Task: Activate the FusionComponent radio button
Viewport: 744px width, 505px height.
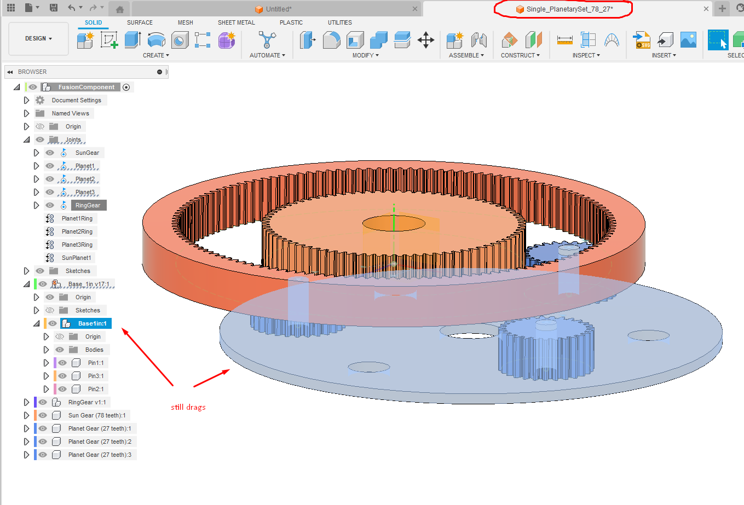Action: pyautogui.click(x=126, y=87)
